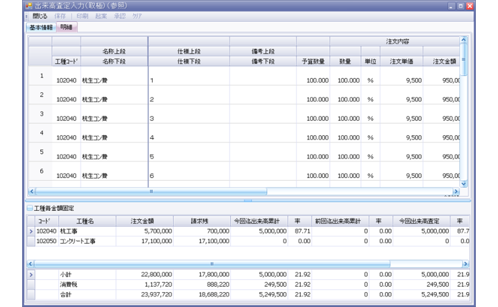Viewport: 498px width, 307px height.
Task: Switch to the 基本情報 tab
Action: point(41,27)
